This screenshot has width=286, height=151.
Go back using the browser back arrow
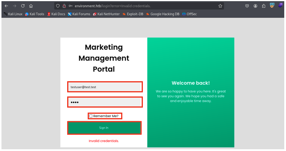pyautogui.click(x=6, y=6)
